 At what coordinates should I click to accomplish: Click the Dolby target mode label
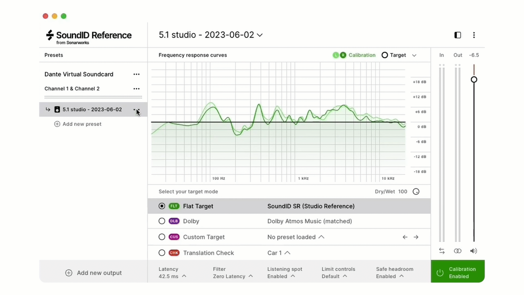[x=191, y=221]
